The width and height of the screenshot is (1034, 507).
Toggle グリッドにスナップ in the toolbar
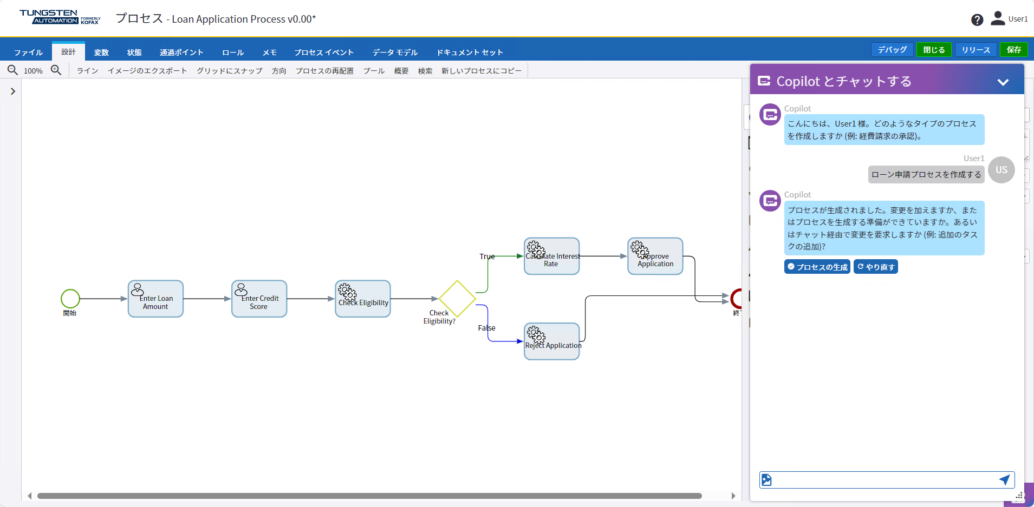tap(229, 71)
